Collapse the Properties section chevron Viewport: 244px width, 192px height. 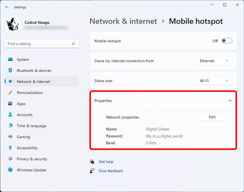click(230, 101)
